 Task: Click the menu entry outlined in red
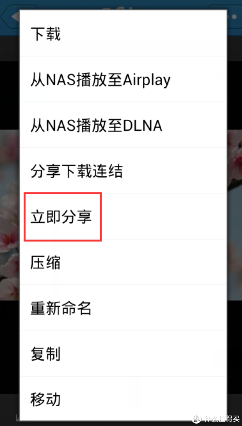pyautogui.click(x=63, y=217)
